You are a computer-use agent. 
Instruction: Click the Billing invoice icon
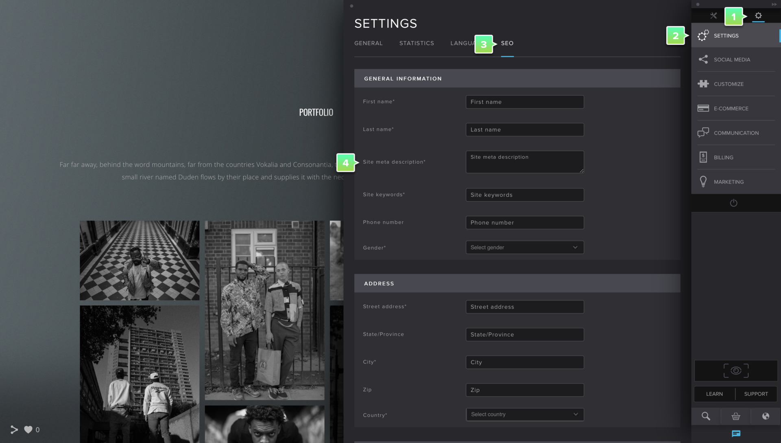pyautogui.click(x=703, y=157)
